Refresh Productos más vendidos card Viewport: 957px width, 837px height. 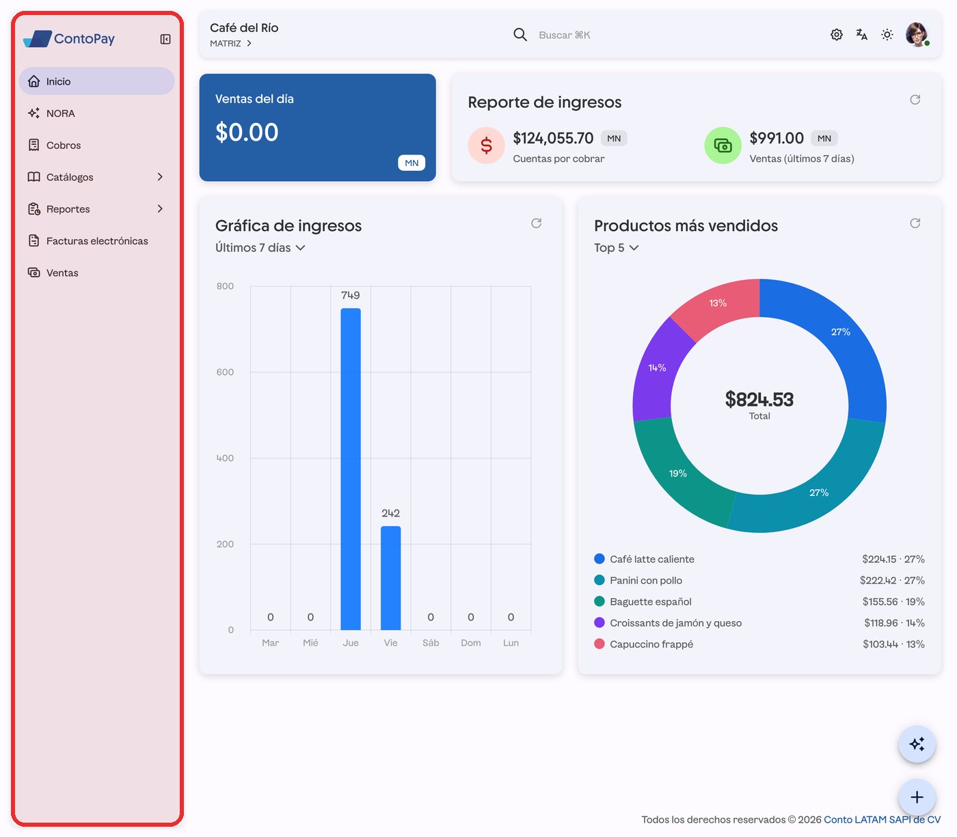[915, 223]
